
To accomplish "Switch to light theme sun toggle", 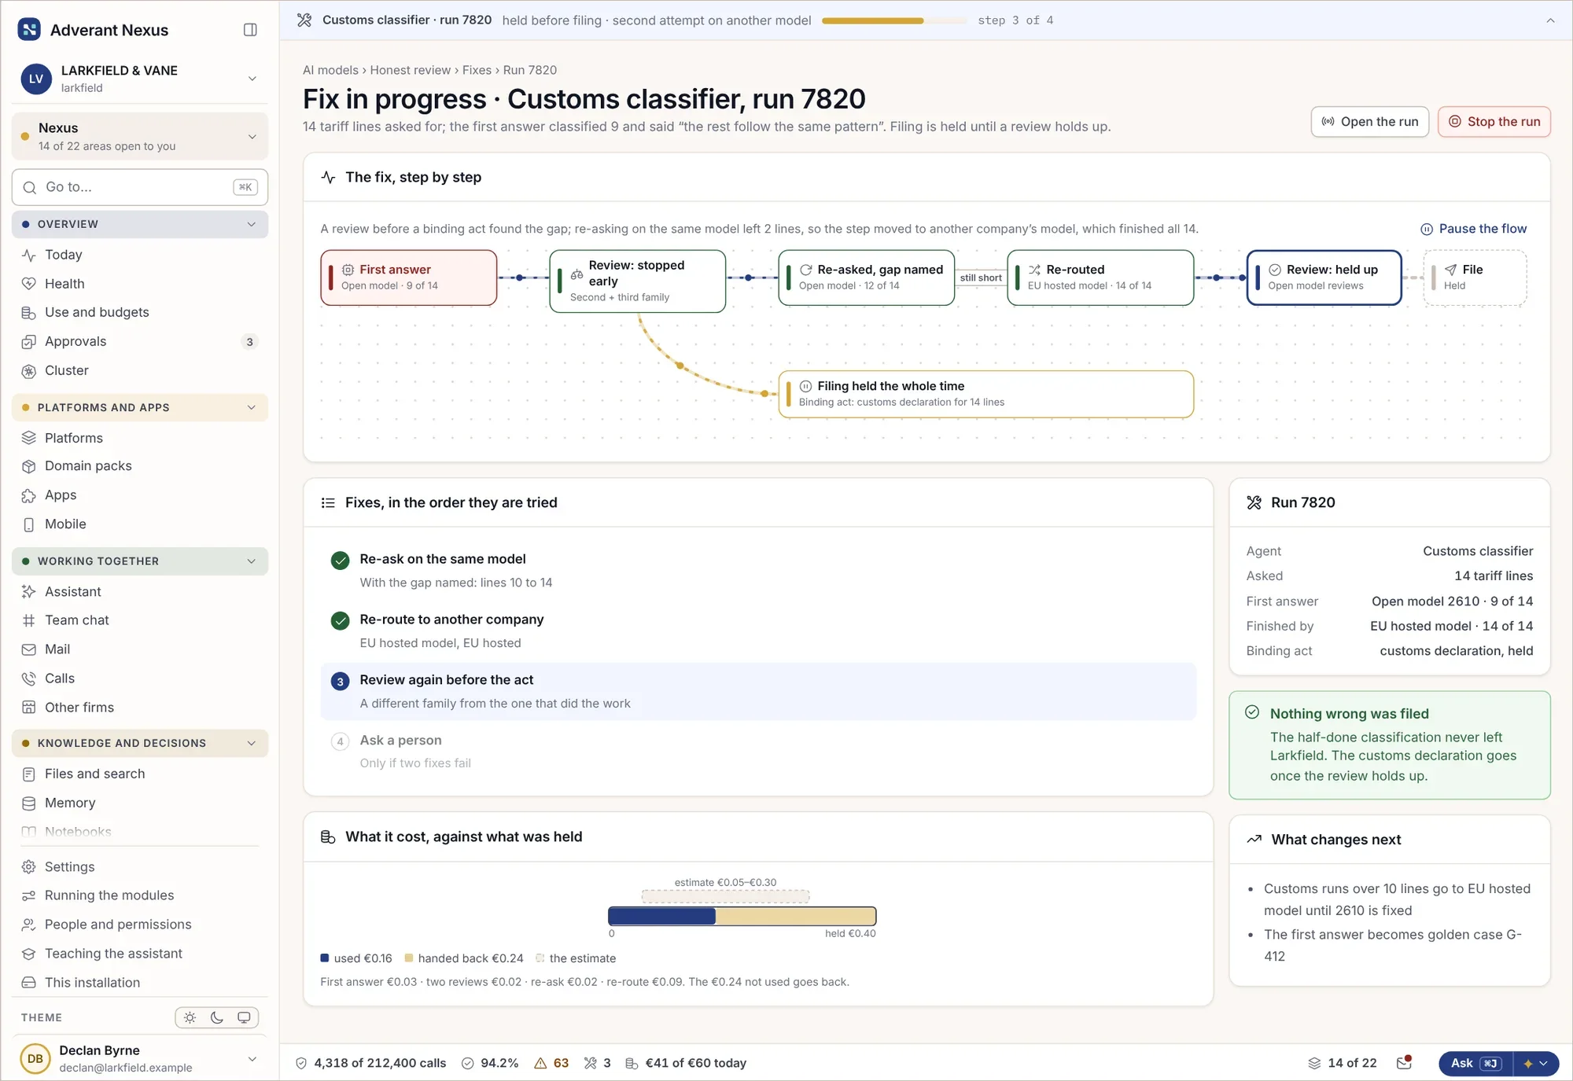I will (190, 1017).
